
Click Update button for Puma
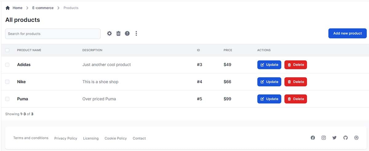(x=269, y=99)
